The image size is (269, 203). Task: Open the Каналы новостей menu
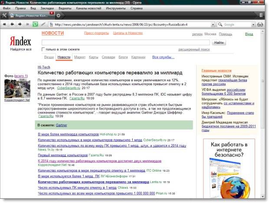[x=89, y=8]
